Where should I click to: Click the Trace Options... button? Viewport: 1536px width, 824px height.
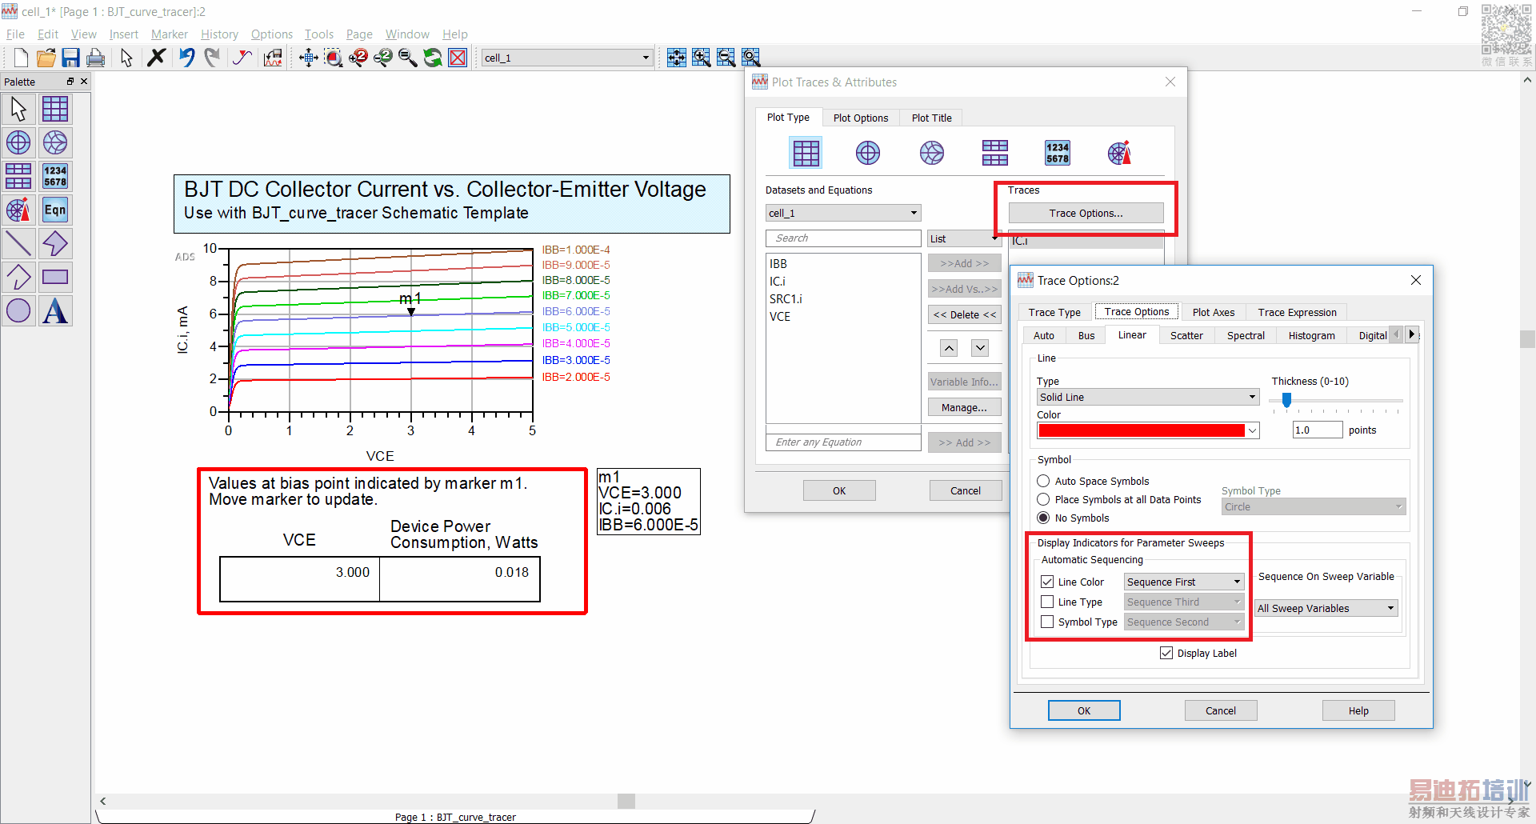click(1086, 213)
